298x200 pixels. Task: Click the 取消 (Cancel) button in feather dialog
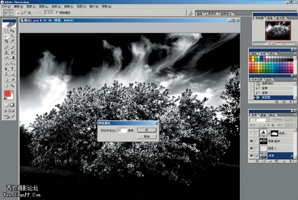coord(146,136)
